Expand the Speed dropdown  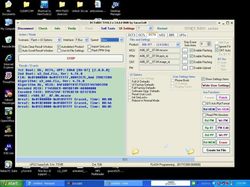(122, 40)
